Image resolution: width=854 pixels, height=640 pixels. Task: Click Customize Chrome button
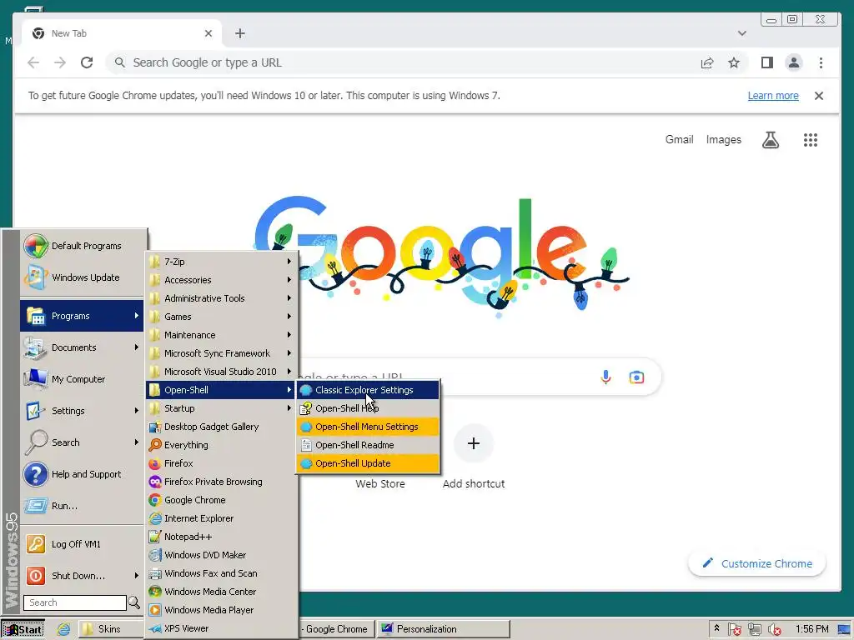757,563
